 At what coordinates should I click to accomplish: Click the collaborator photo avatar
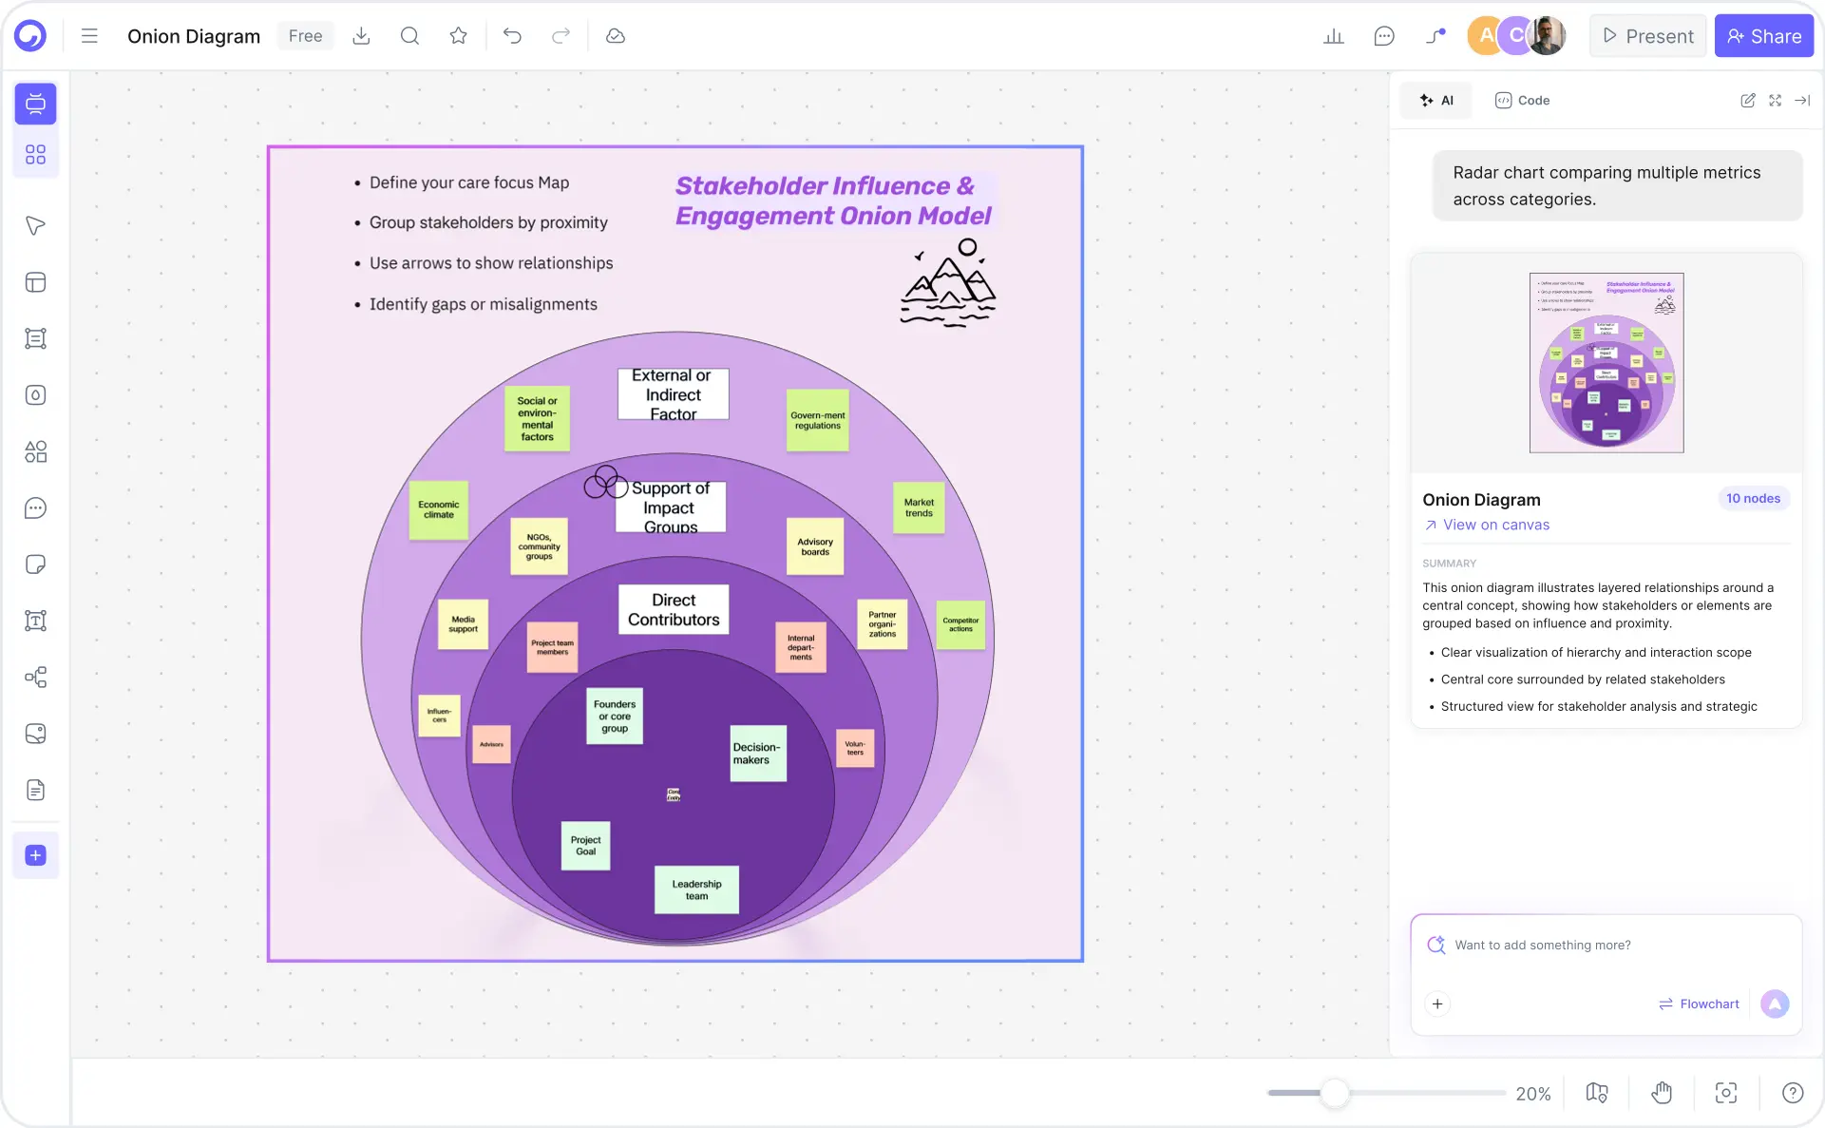click(1547, 36)
